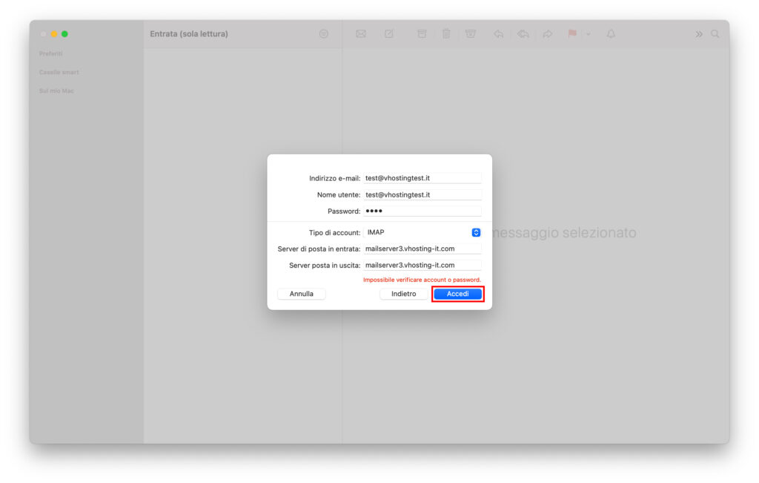Click the Nome utente field
This screenshot has width=759, height=483.
point(422,194)
